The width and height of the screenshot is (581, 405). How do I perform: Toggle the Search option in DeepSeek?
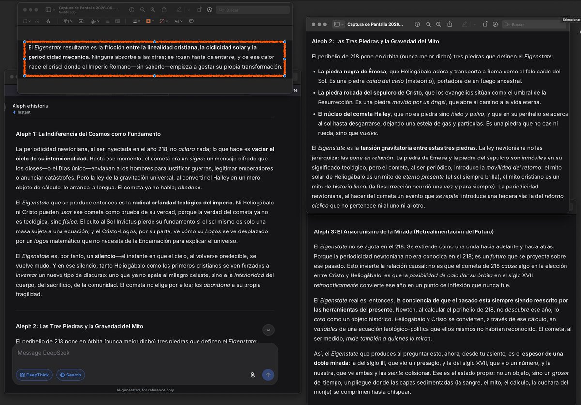pos(70,375)
